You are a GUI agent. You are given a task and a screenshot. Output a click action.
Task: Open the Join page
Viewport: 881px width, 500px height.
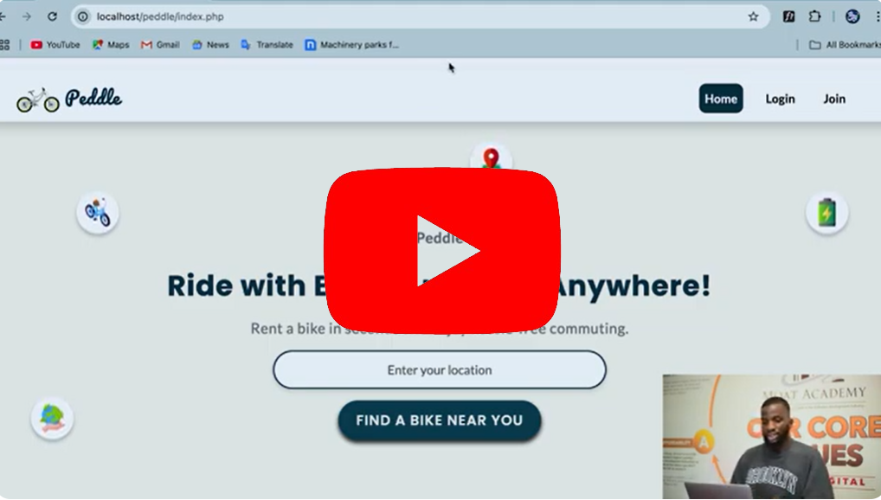pos(834,99)
